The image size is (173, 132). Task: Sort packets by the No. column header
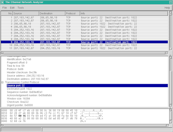(x=7, y=14)
